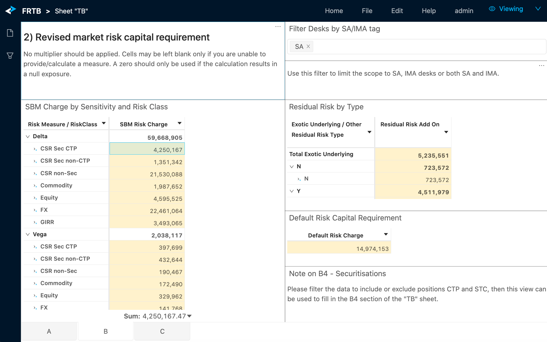Expand Delta Commodity row
Screen dimensions: 547x342
[35, 186]
